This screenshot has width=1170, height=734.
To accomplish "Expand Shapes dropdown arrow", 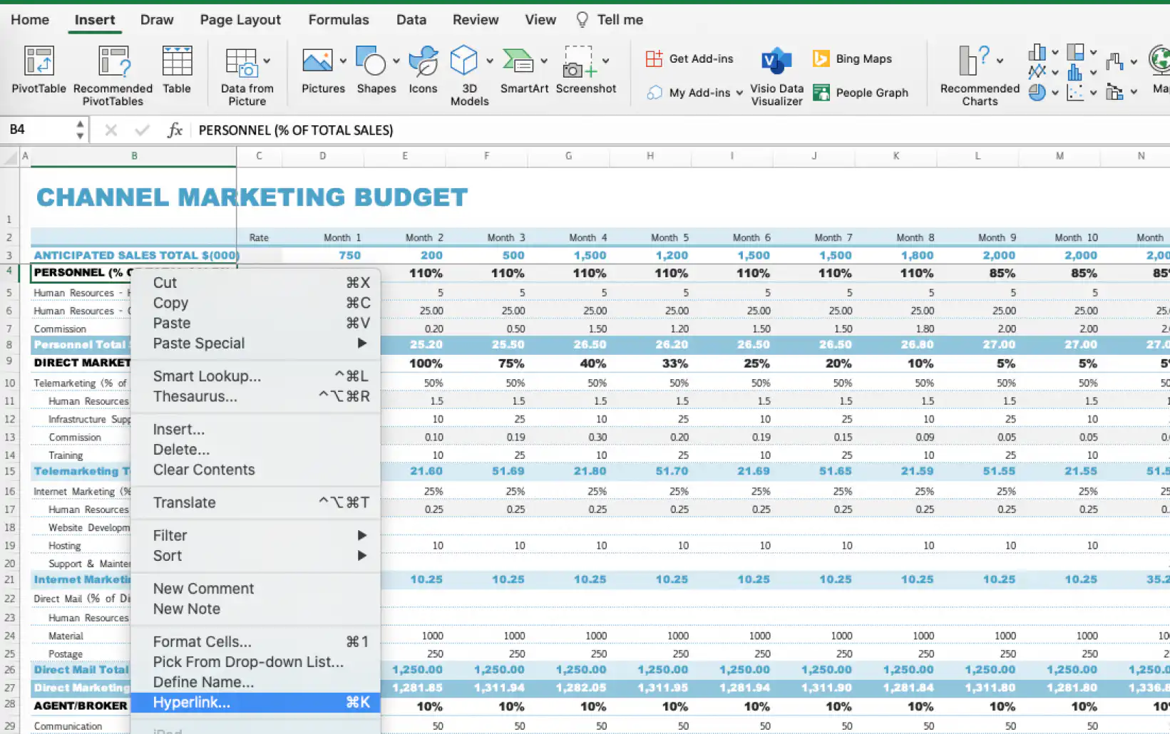I will pos(396,61).
